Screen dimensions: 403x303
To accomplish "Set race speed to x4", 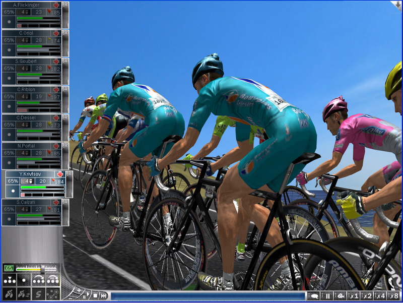I will point(380,296).
